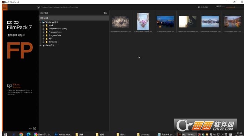The height and width of the screenshot is (136, 244).
Task: Select the Program Files folder
Action: (x=55, y=32)
